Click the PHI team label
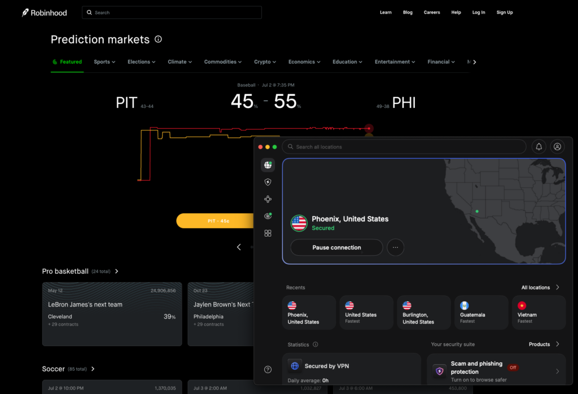578x394 pixels. pyautogui.click(x=404, y=103)
